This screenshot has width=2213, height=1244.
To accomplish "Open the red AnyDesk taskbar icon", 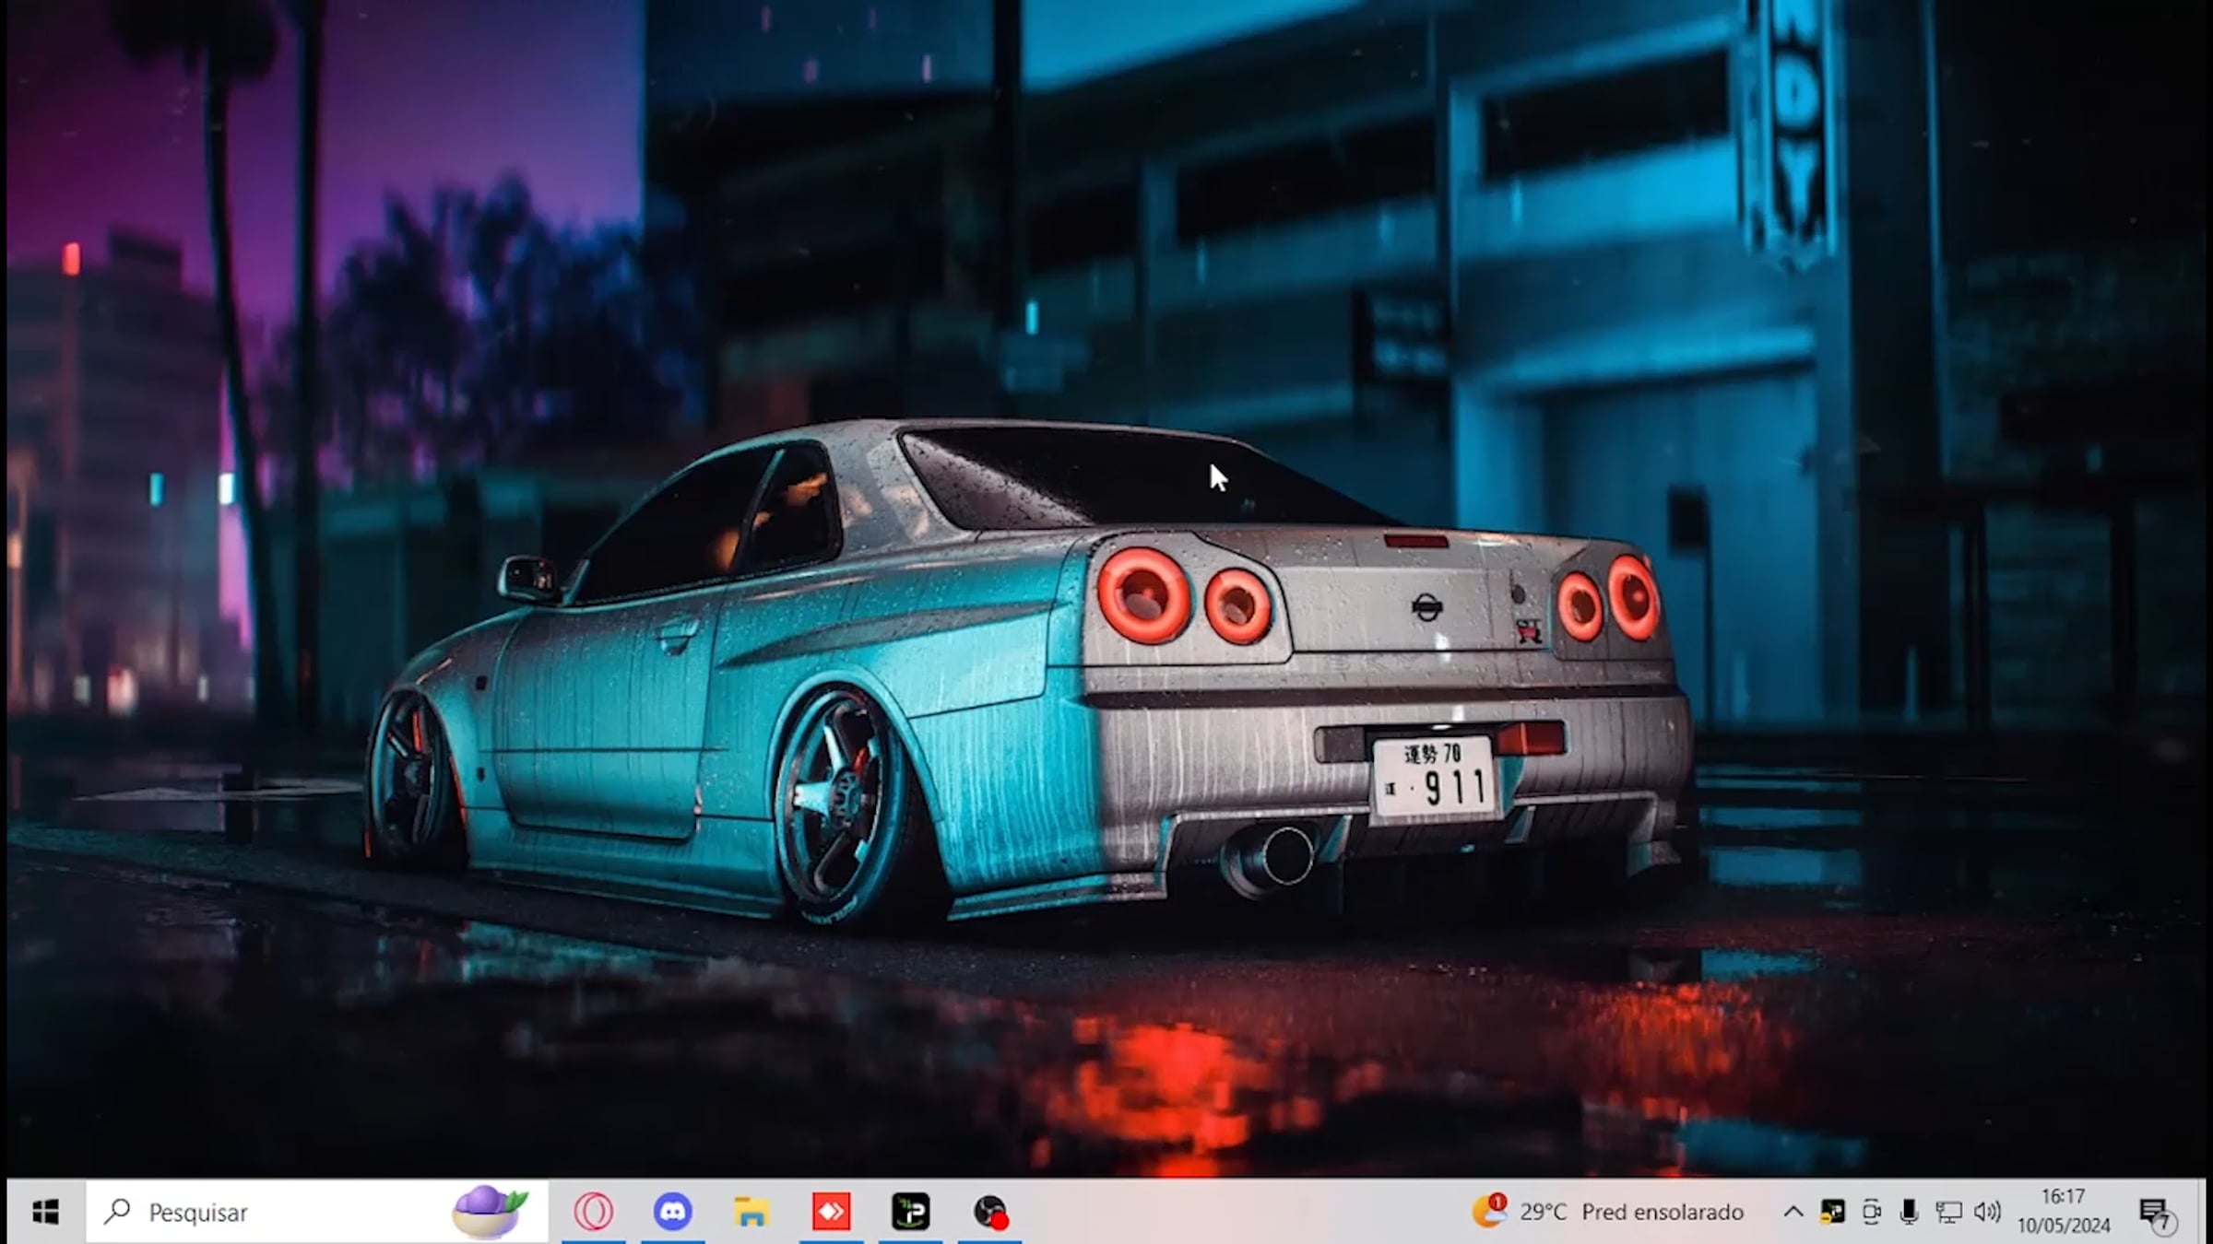I will pos(831,1211).
